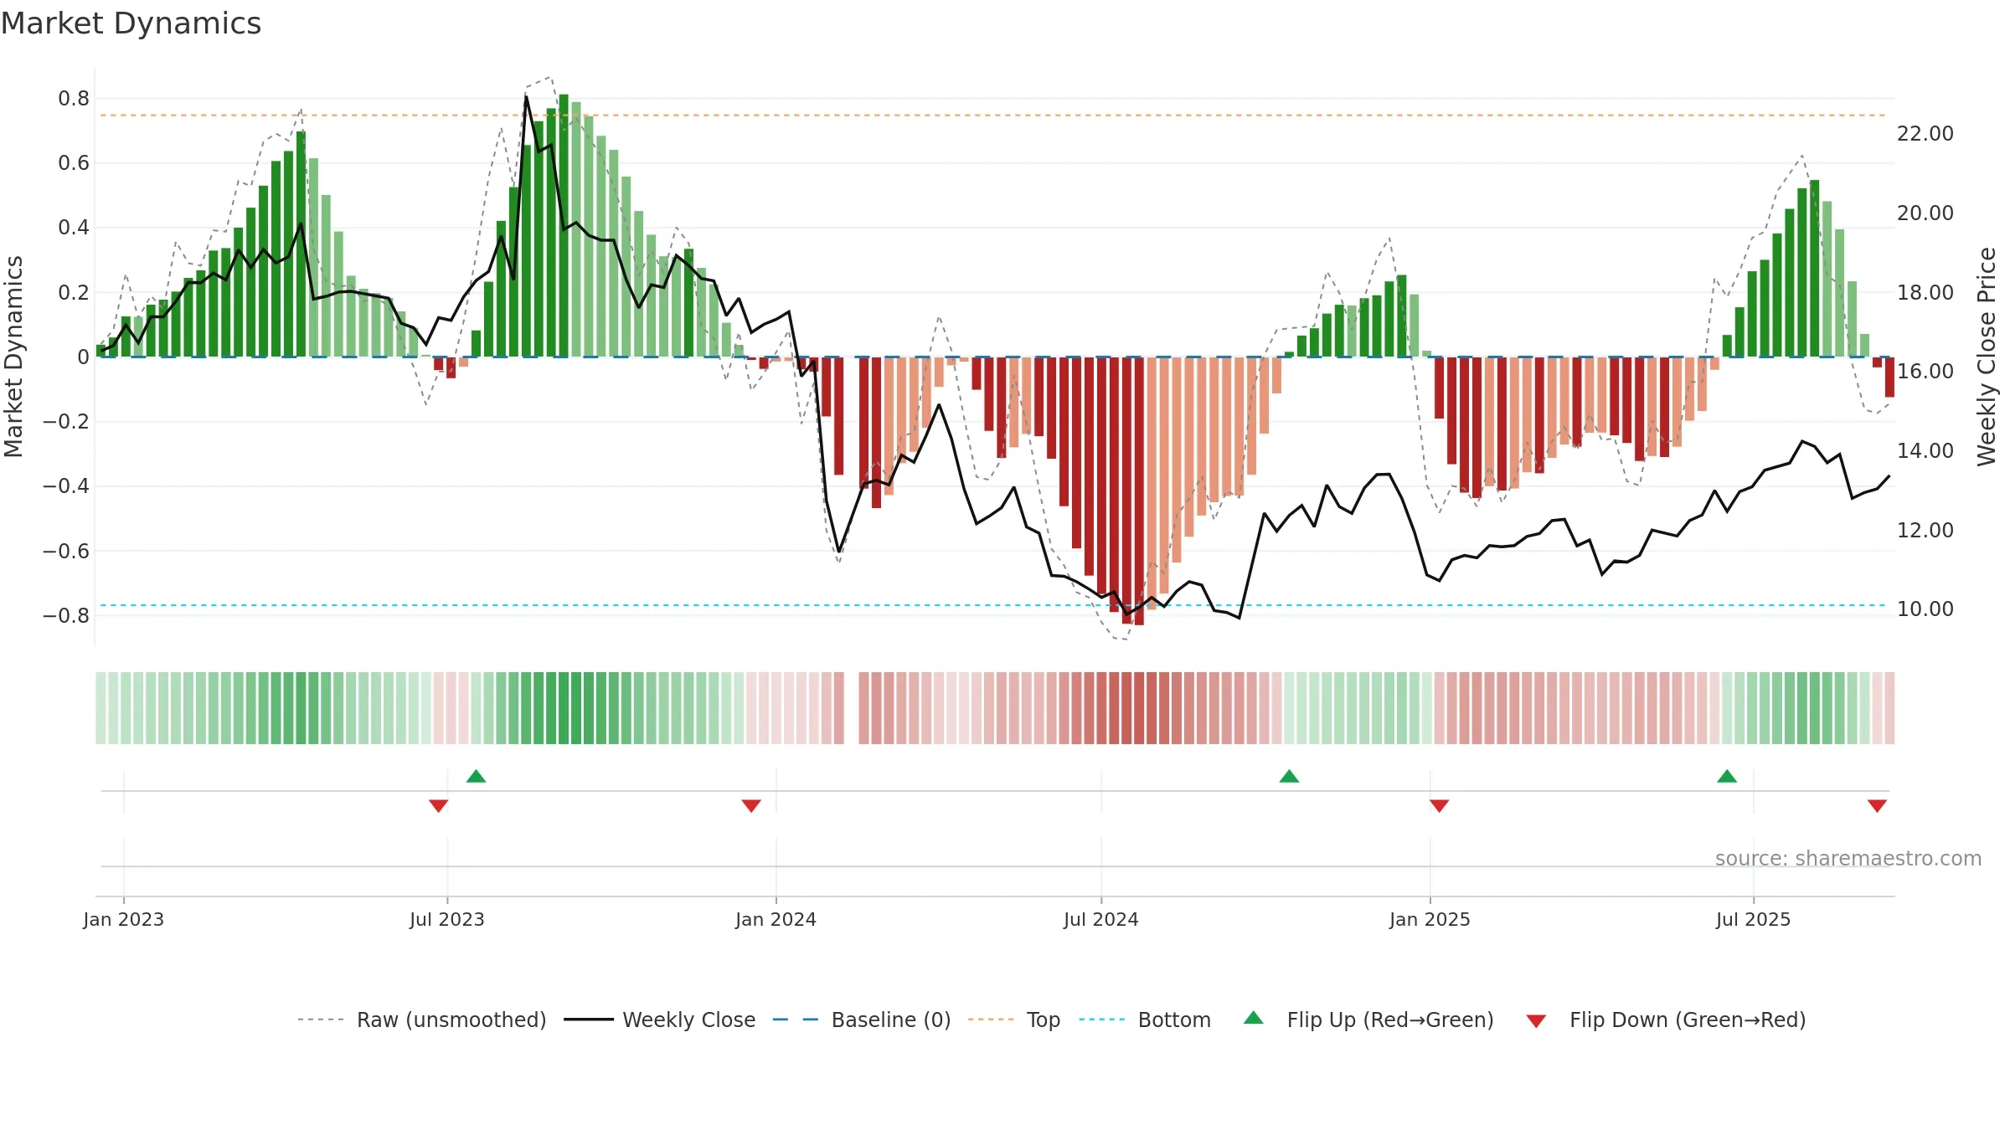Click the Jul 2023 axis label
Screen dimensions: 2010x1130
pyautogui.click(x=447, y=919)
